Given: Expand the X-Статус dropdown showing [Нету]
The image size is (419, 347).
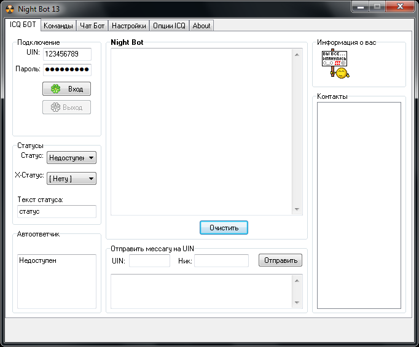Looking at the screenshot, I should 71,179.
